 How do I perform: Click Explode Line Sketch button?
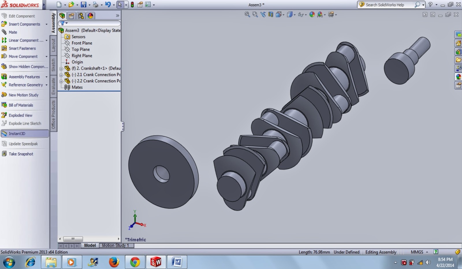[x=21, y=123]
